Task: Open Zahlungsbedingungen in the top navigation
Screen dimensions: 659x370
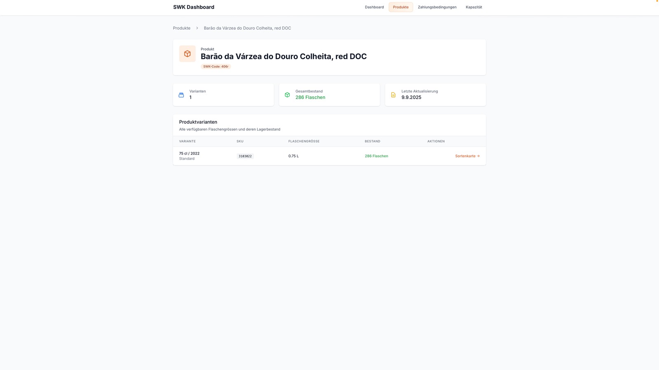Action: pyautogui.click(x=437, y=7)
